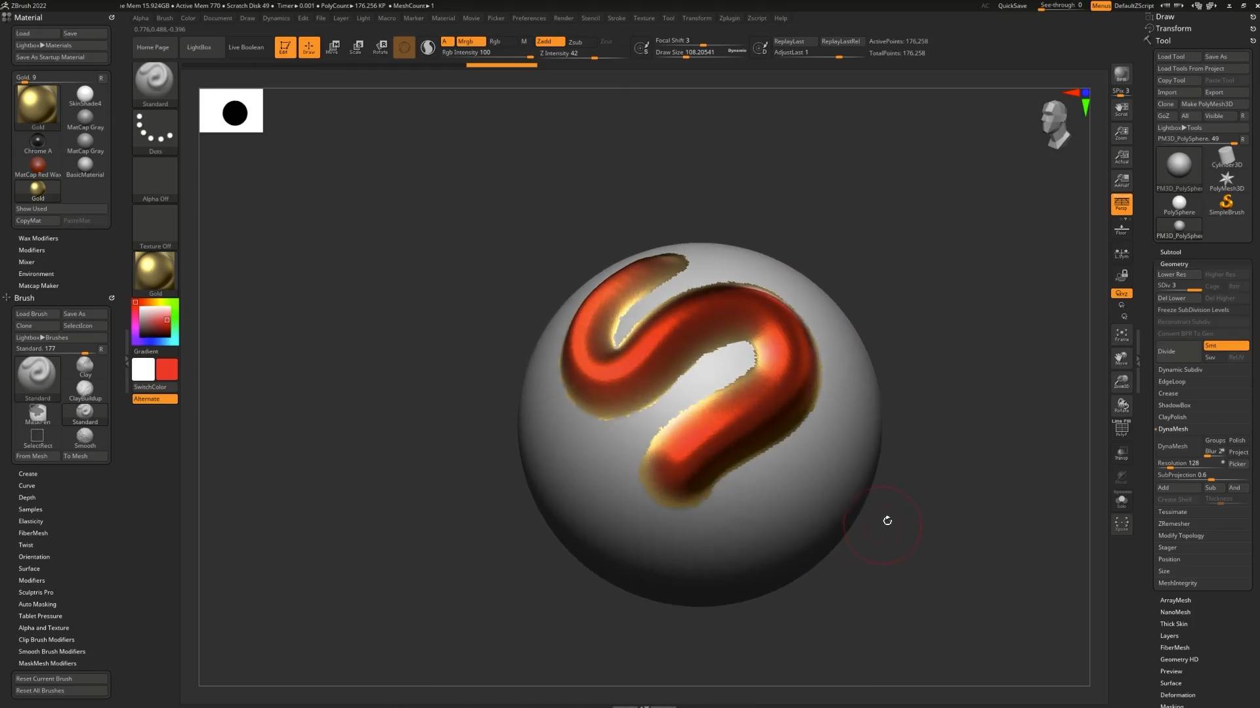Click the AAHalf zoom icon
Viewport: 1260px width, 708px height.
(1122, 180)
